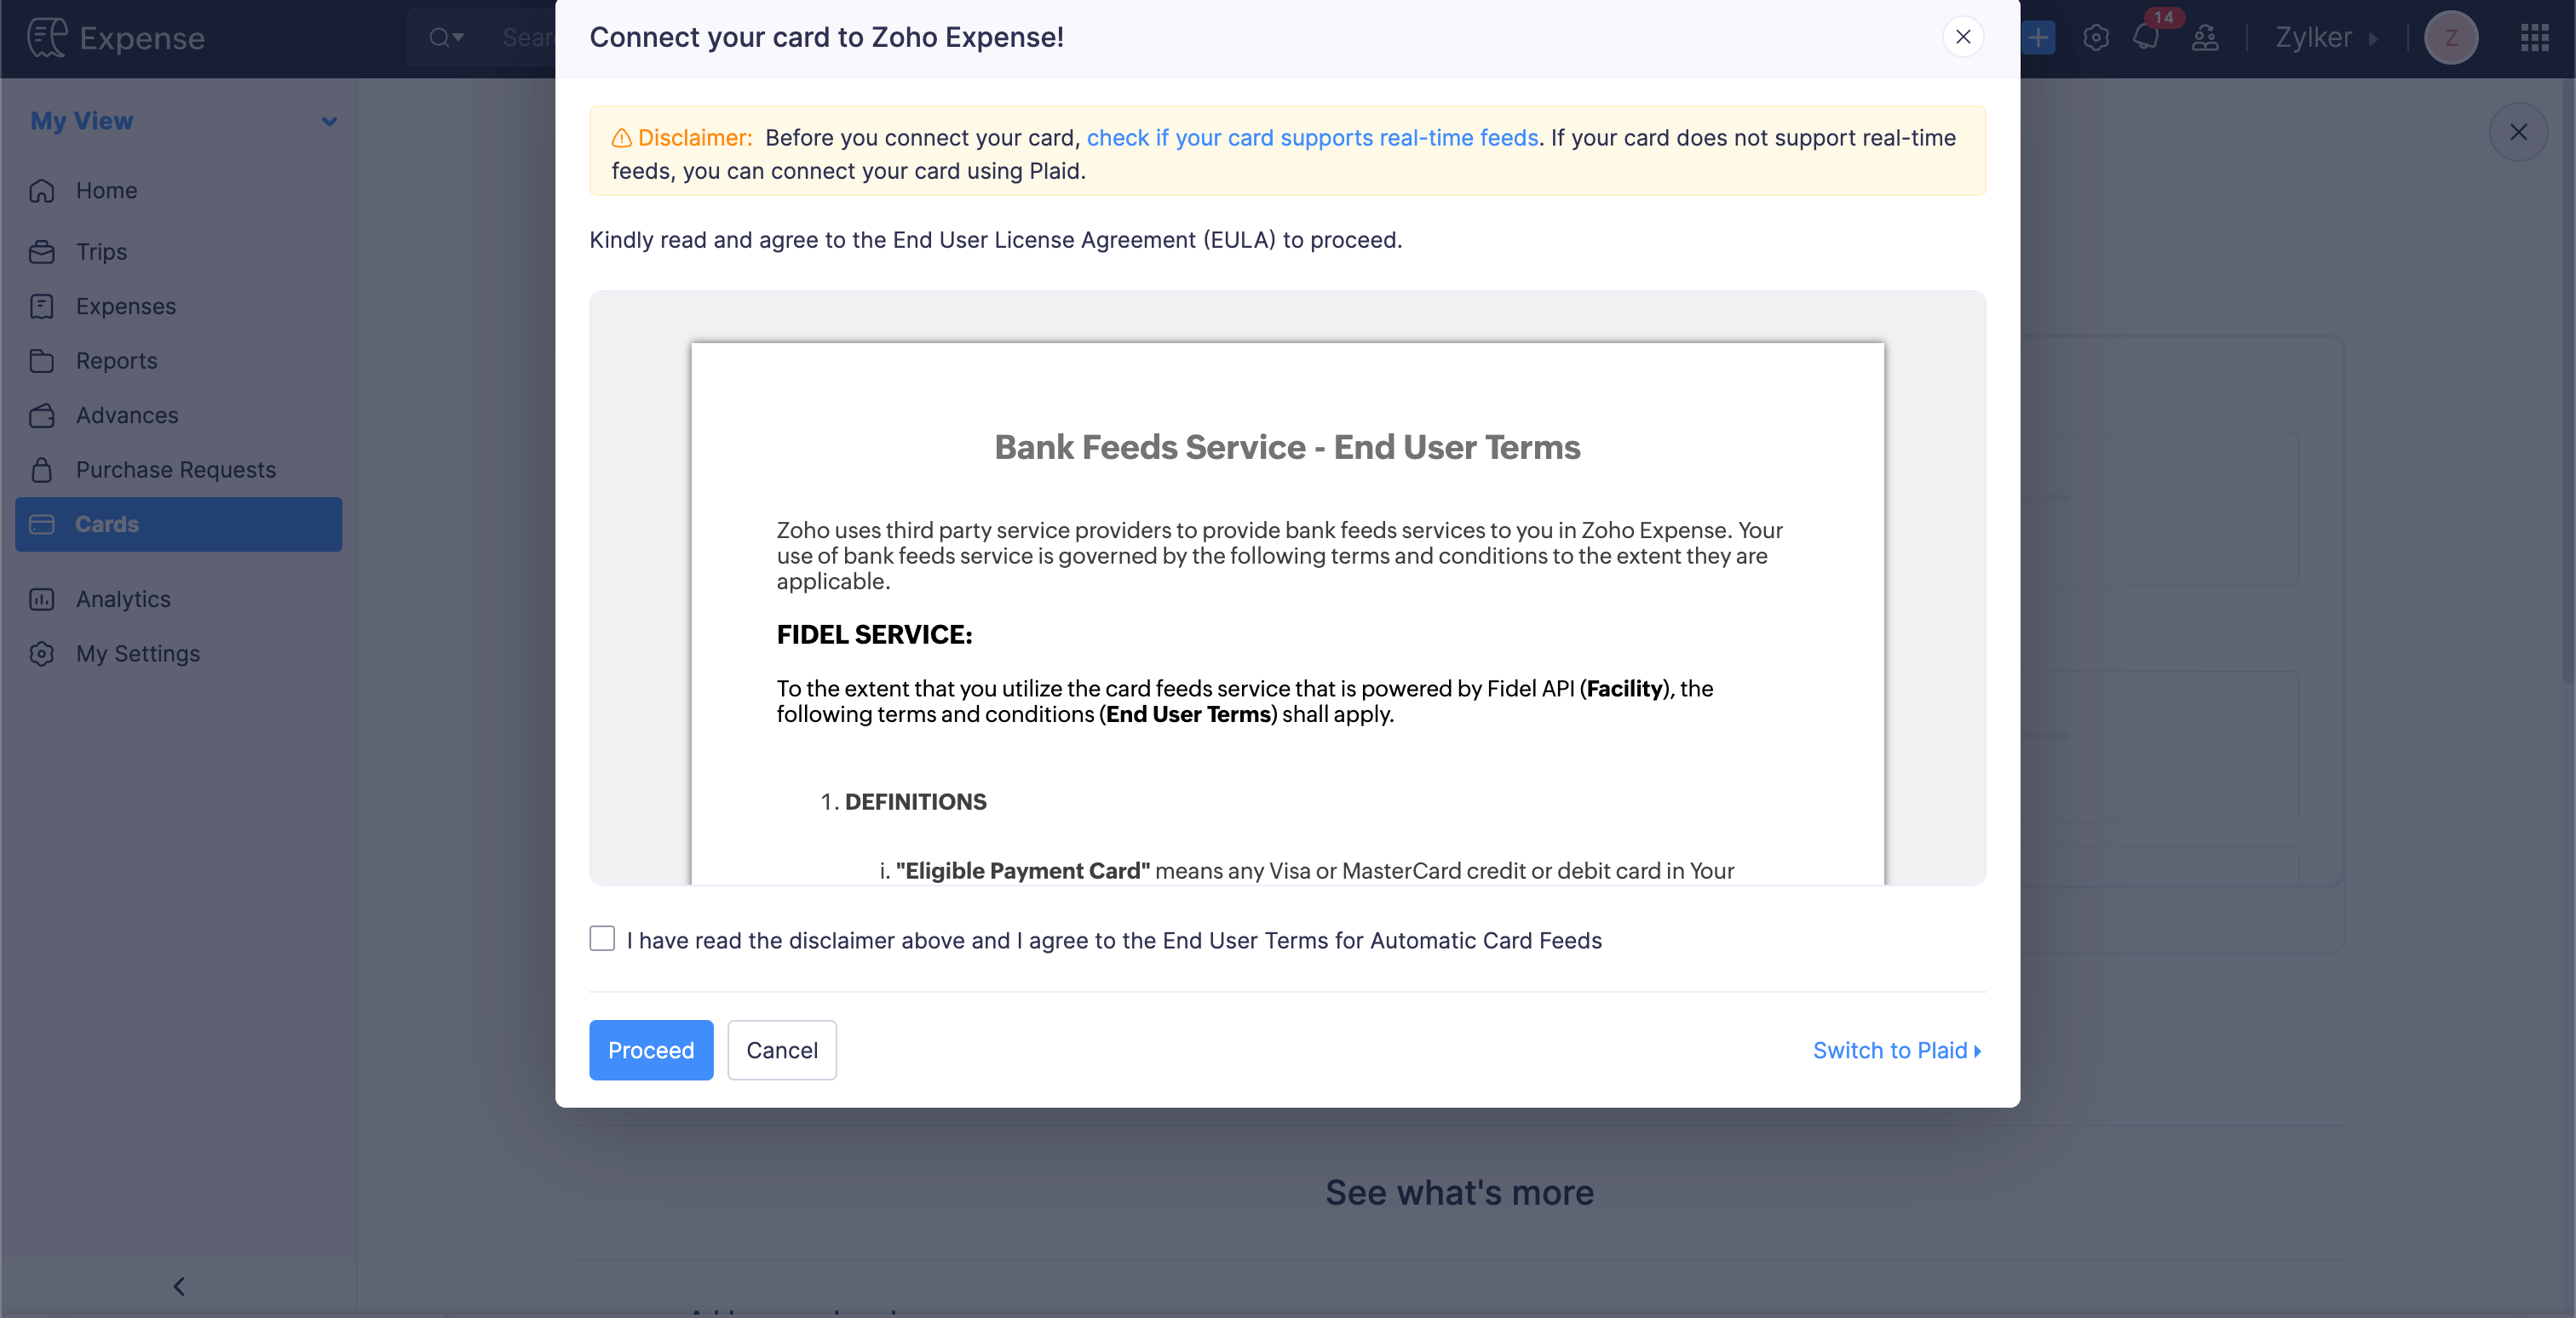Viewport: 2576px width, 1318px height.
Task: Follow the check card real-time feeds link
Action: tap(1311, 138)
